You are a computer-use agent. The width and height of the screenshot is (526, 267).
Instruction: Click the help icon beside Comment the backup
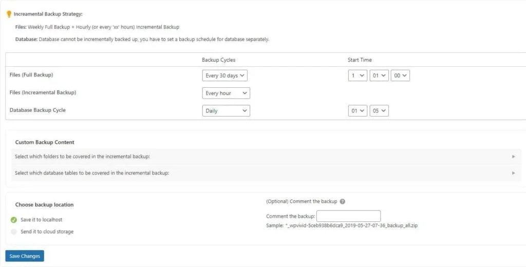(x=342, y=202)
